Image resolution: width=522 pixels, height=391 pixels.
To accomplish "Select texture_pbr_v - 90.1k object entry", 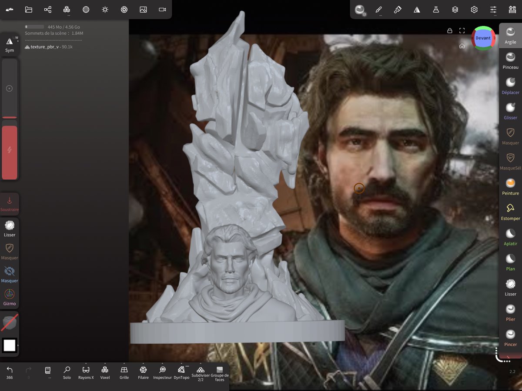I will (49, 46).
